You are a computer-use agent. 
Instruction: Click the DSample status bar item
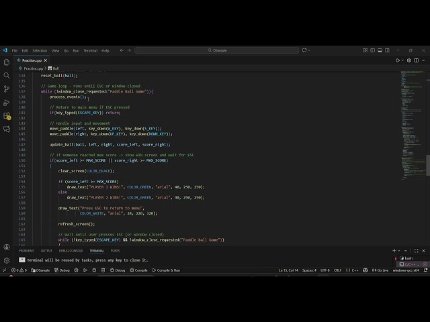pos(40,270)
